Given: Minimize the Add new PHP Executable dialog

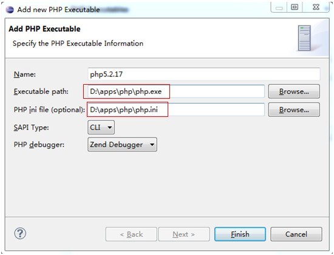Looking at the screenshot, I should [279, 8].
